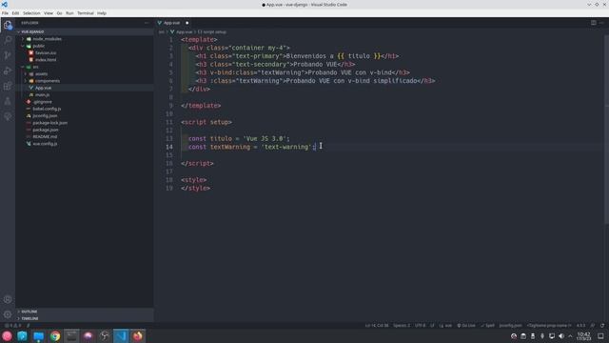Viewport: 609px width, 343px height.
Task: Launch Google Chrome from the taskbar
Action: pyautogui.click(x=55, y=336)
